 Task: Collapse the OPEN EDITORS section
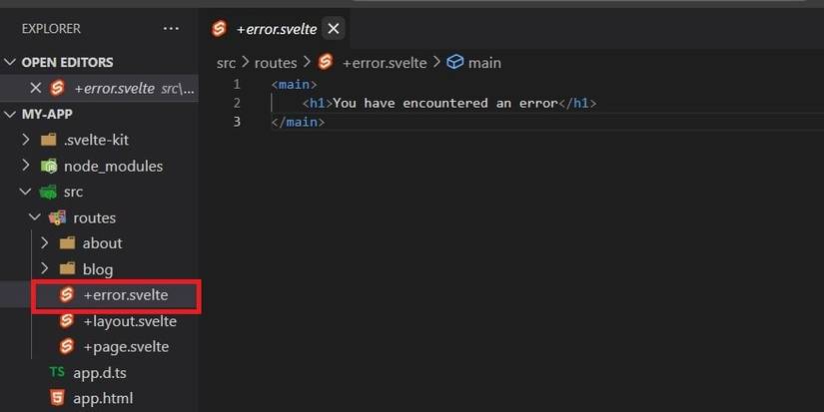pyautogui.click(x=11, y=62)
